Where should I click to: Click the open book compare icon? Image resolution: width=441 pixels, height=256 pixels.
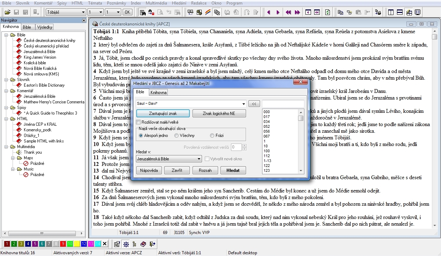click(191, 12)
